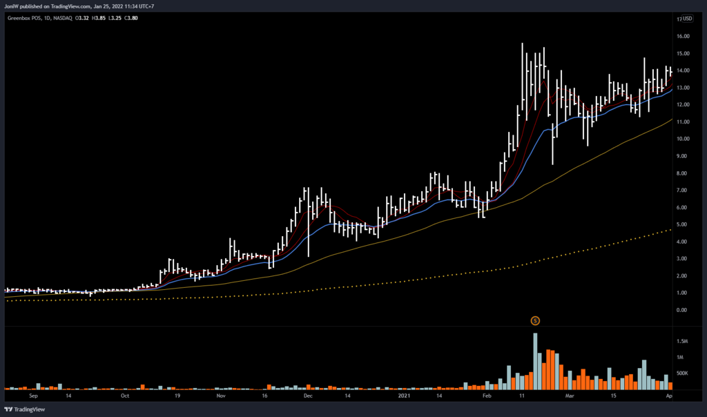Click the orange split marker icon
This screenshot has width=707, height=417.
click(x=534, y=320)
